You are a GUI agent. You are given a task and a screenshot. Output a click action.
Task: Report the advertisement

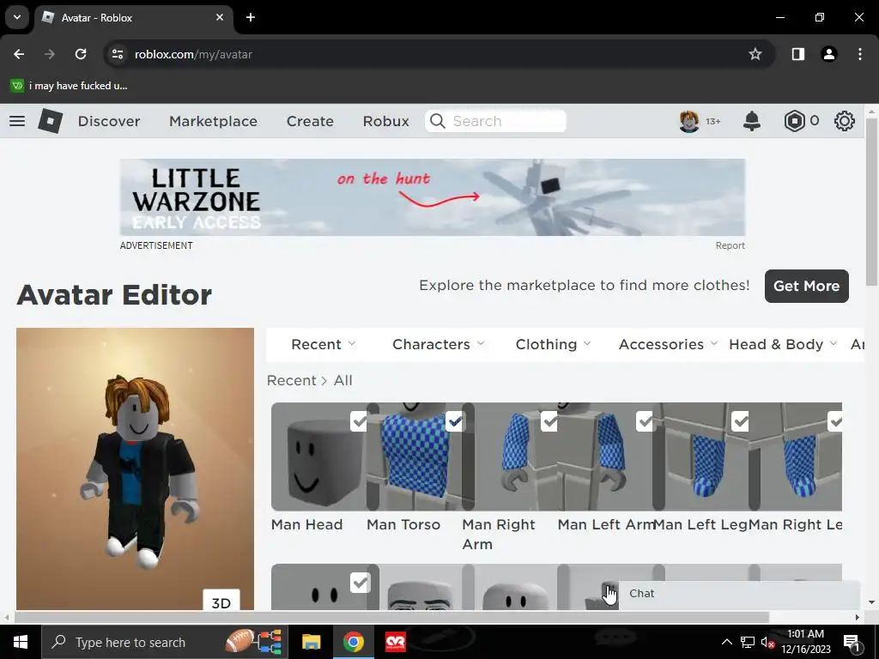pos(730,245)
